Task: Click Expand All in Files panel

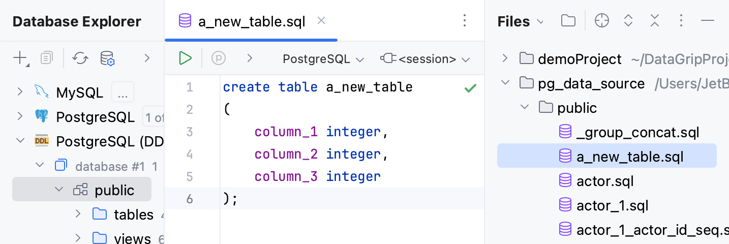Action: [x=628, y=21]
